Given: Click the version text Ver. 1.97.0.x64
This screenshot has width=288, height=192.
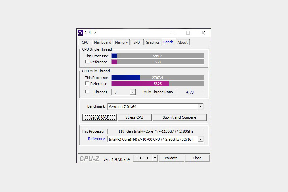Looking at the screenshot, I should tap(117, 159).
